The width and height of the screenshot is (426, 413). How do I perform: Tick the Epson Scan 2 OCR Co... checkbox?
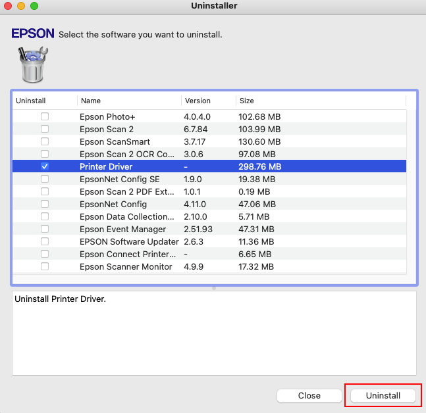(x=45, y=154)
